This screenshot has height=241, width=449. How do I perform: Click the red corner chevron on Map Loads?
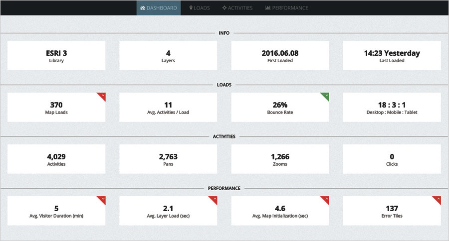click(x=102, y=96)
